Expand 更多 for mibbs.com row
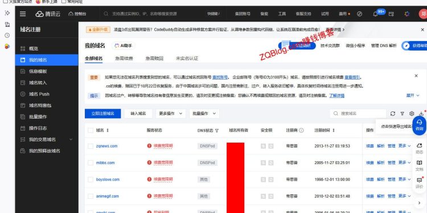Screen dimensions: 427x213 coord(404,162)
